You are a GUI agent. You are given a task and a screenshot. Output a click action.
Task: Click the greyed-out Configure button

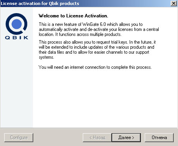point(19,138)
